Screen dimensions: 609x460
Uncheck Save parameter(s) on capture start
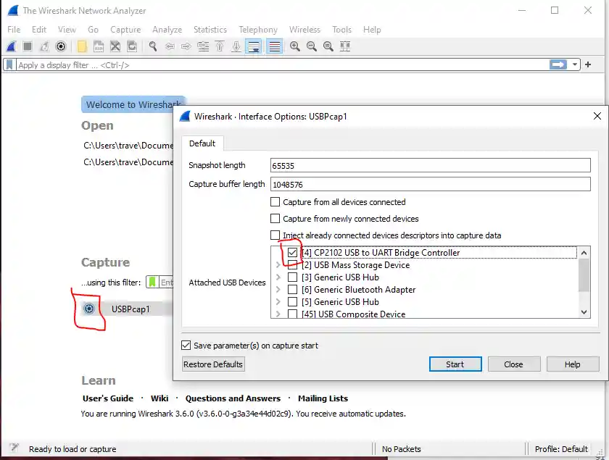pyautogui.click(x=186, y=346)
